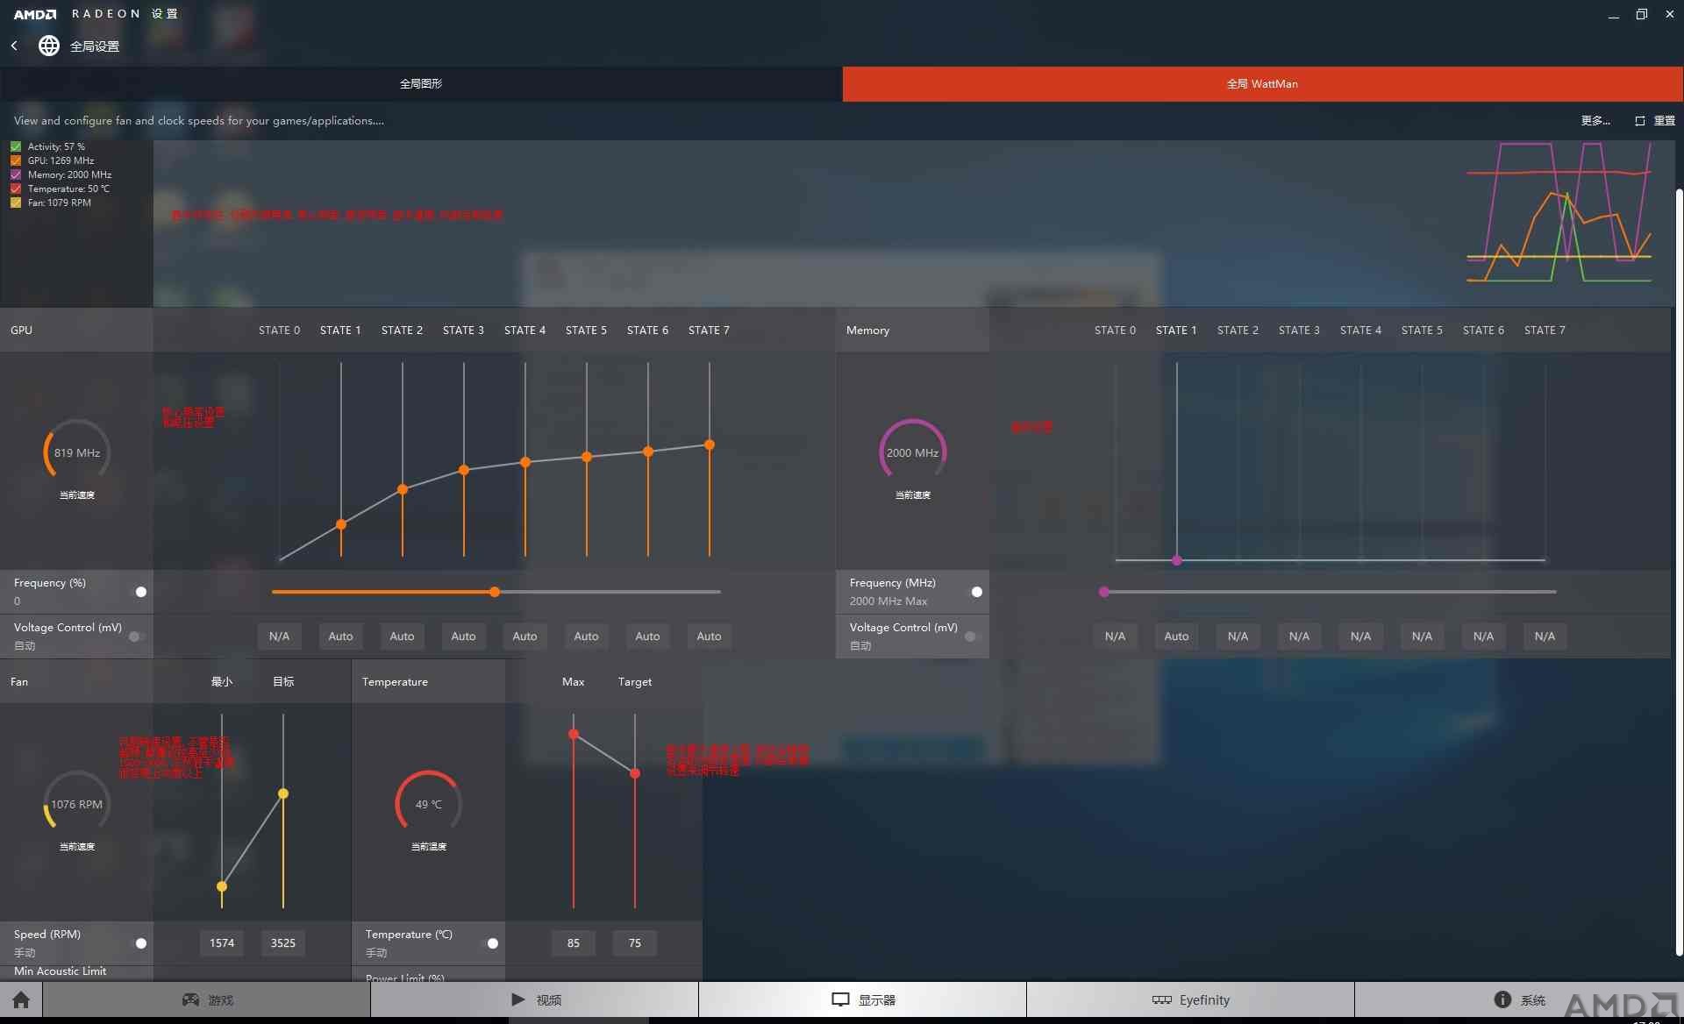This screenshot has width=1684, height=1024.
Task: Uncheck the GPU MHz graph checkbox
Action: [16, 160]
